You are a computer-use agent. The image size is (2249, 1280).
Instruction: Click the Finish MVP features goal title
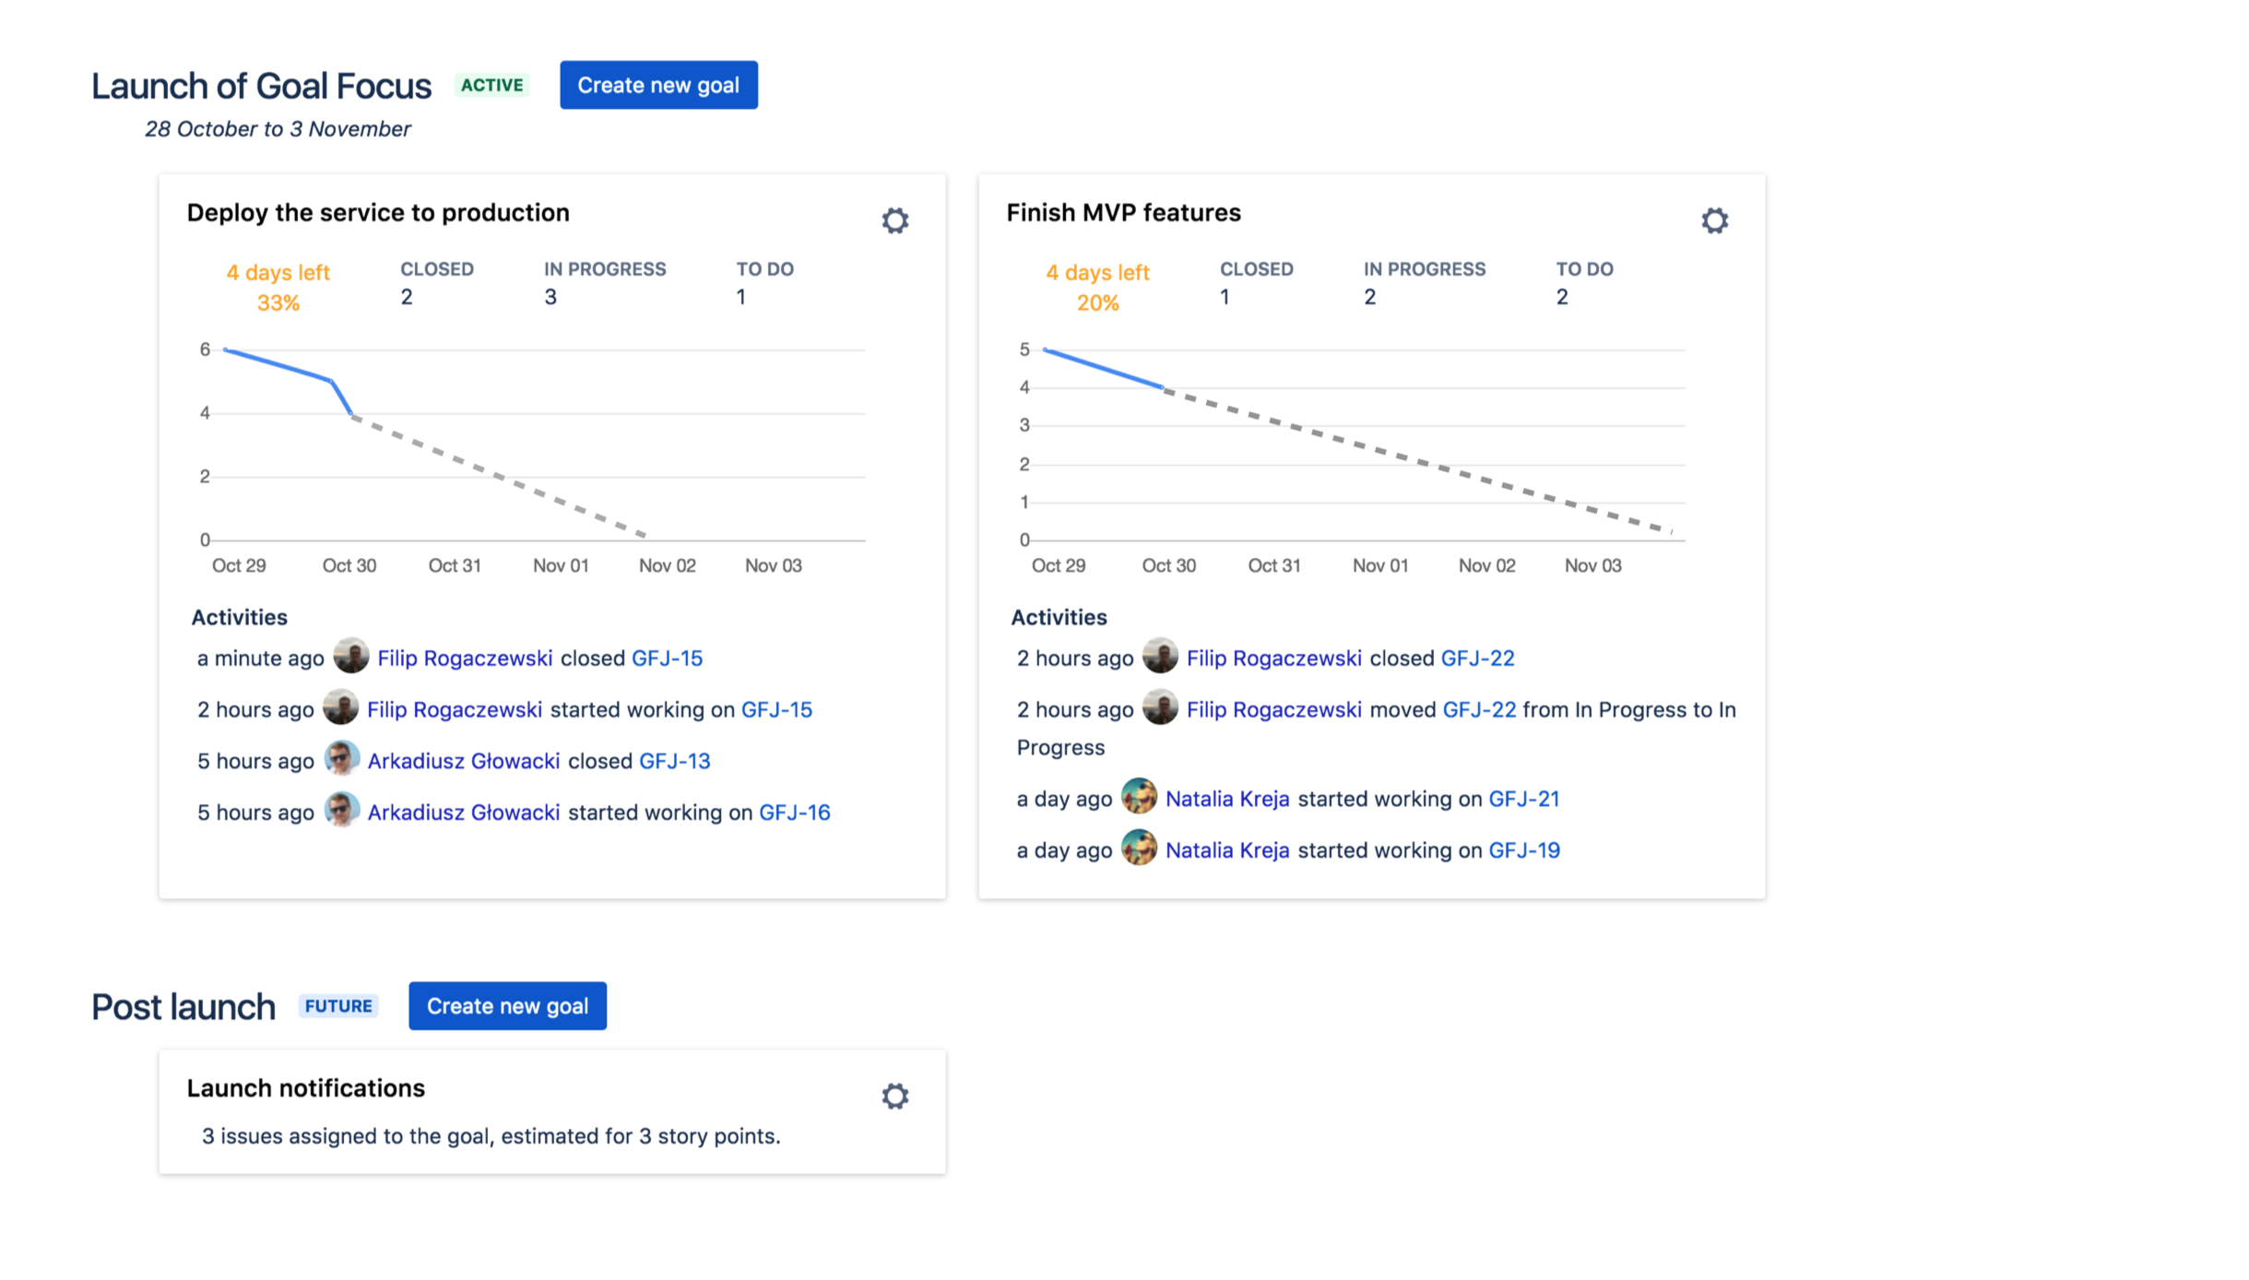tap(1122, 213)
